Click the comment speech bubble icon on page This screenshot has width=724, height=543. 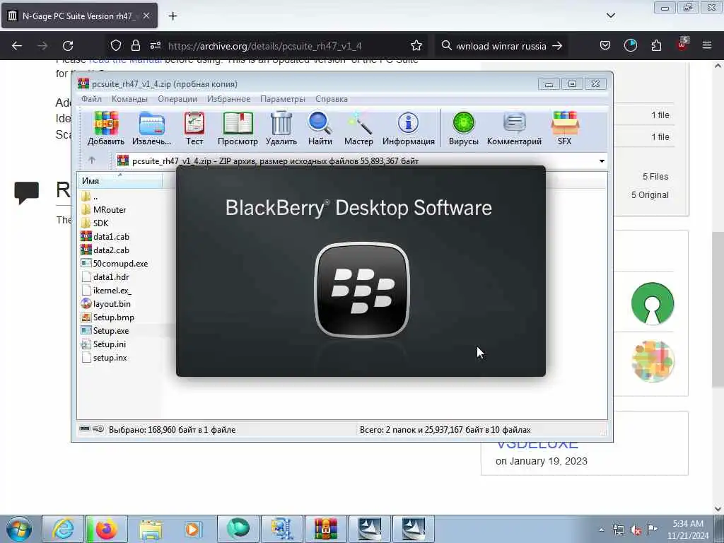(x=26, y=193)
